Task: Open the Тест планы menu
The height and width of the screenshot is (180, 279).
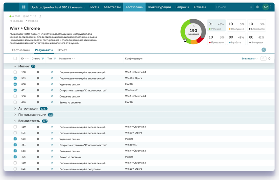Action: 134,7
